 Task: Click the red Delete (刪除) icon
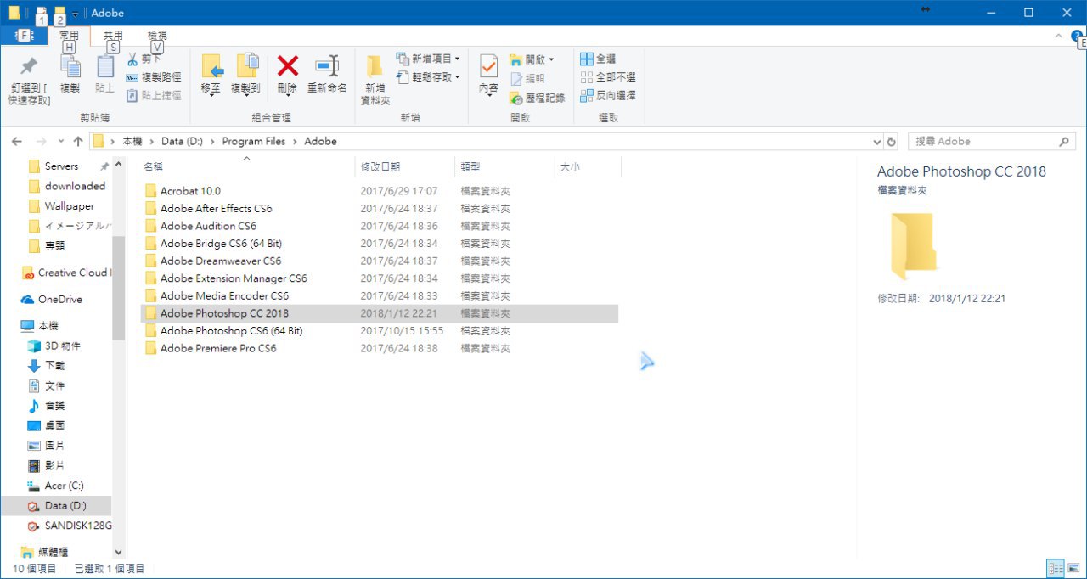coord(287,66)
